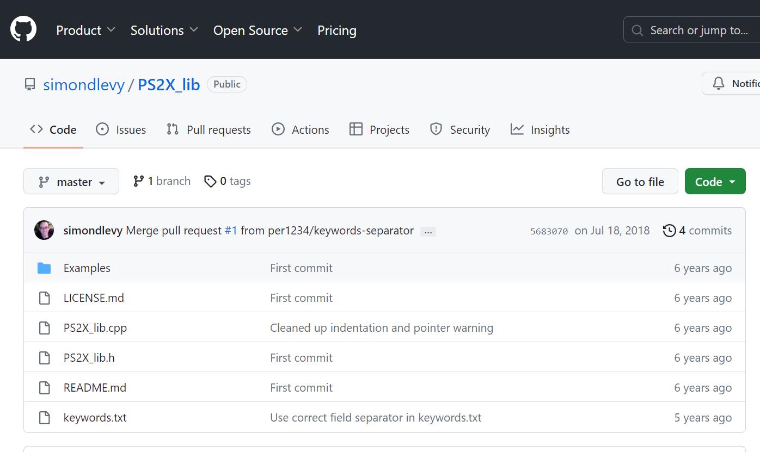This screenshot has width=760, height=452.
Task: Click the commit history clock icon
Action: point(669,231)
